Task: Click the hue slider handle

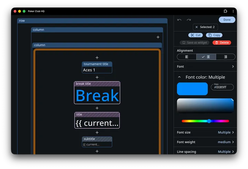Action: click(x=209, y=121)
